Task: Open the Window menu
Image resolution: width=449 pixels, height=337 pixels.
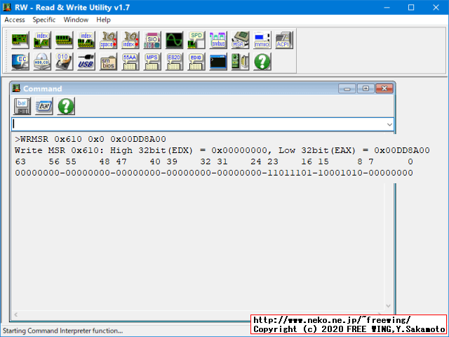Action: (x=76, y=20)
